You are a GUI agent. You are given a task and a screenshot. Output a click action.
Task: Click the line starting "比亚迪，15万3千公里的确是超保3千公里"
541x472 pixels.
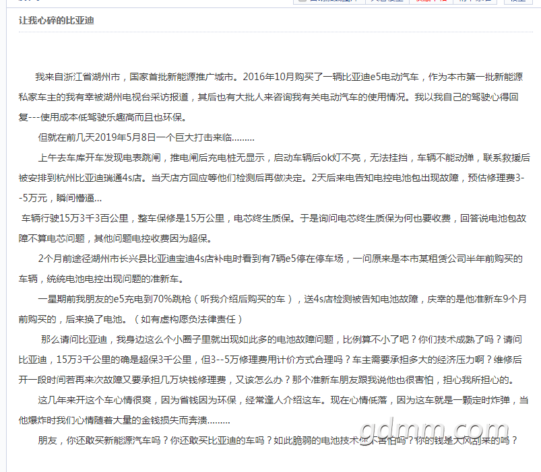[x=270, y=360]
